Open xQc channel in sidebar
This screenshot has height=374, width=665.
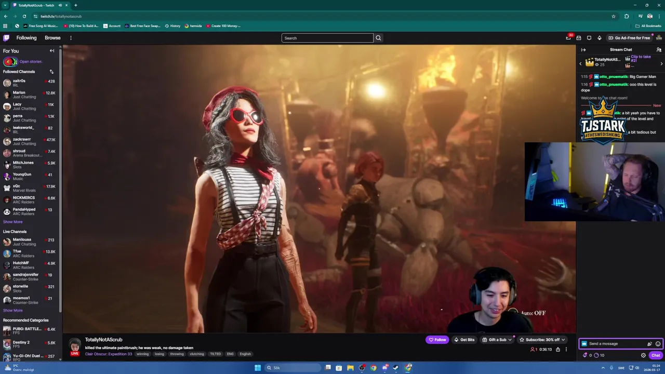coord(29,188)
